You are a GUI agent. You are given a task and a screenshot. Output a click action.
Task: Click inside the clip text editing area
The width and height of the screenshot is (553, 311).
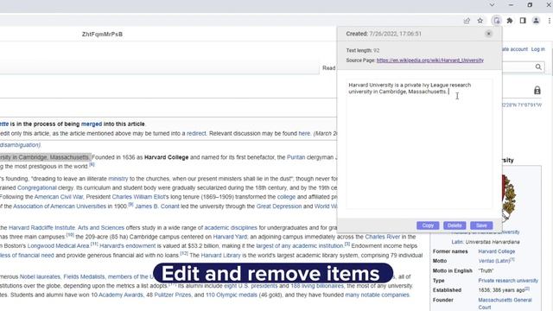pos(419,144)
